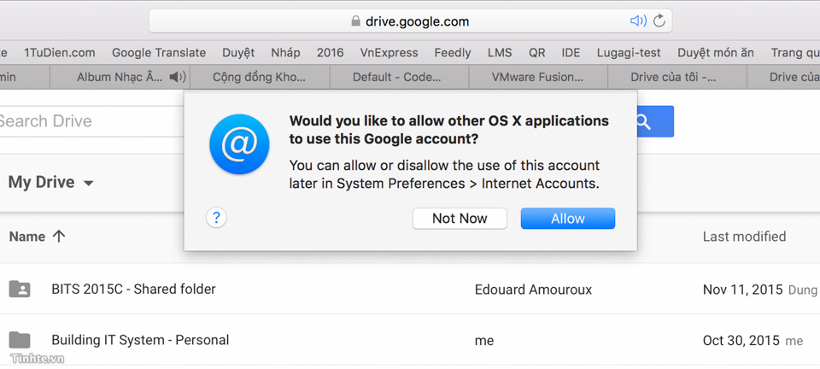Click the Allow button

568,219
